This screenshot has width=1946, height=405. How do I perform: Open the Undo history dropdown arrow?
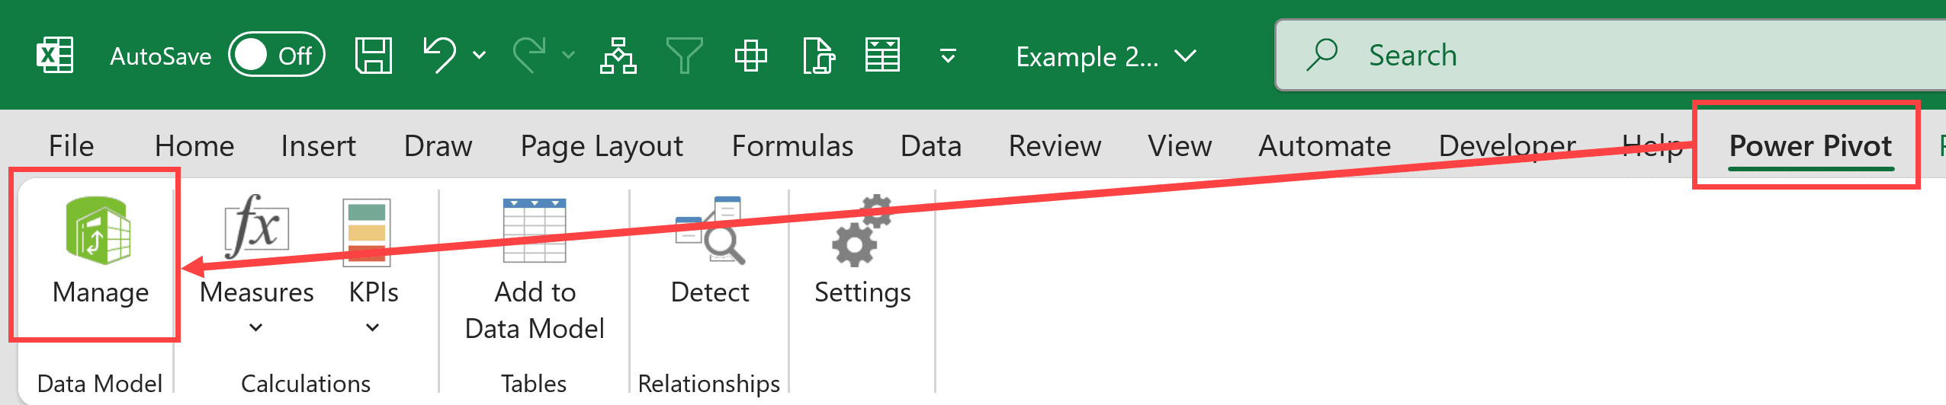(x=480, y=56)
